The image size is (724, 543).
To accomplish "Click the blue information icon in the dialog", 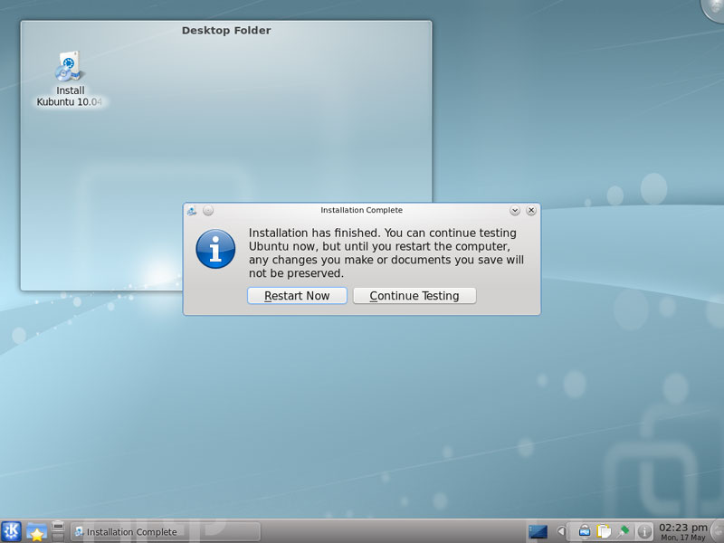I will coord(215,249).
